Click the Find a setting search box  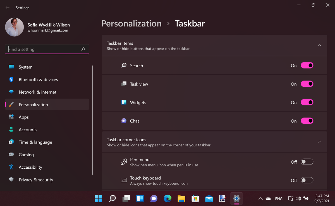pos(47,49)
